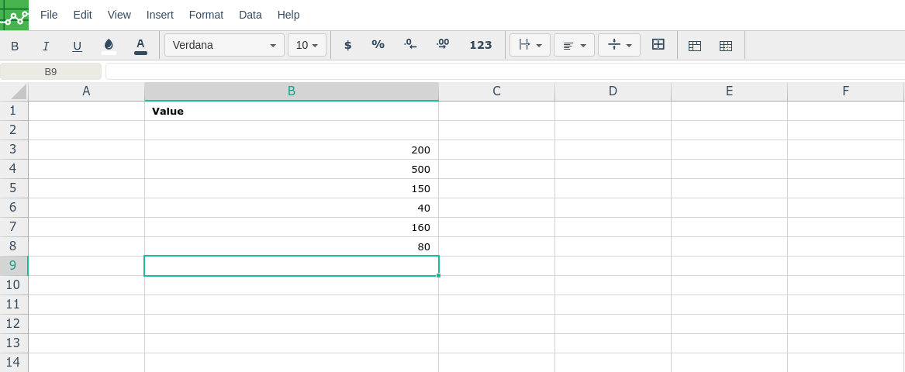905x372 pixels.
Task: Apply percent number format
Action: pyautogui.click(x=378, y=45)
